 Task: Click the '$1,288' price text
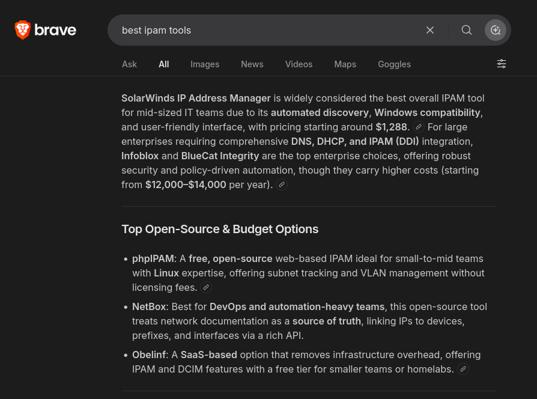tap(392, 127)
